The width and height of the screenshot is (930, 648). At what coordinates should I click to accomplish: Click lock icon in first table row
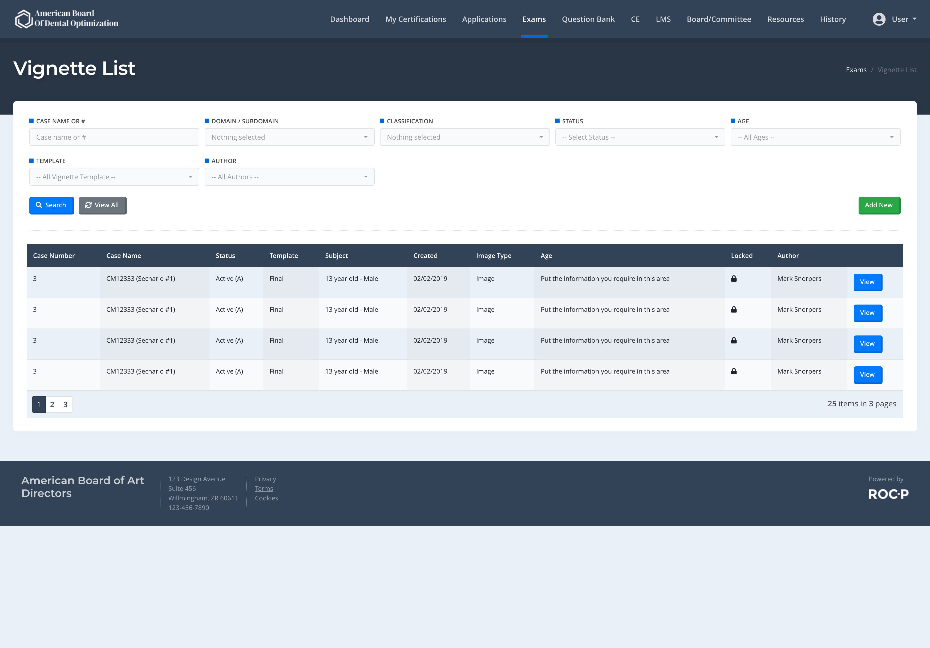pos(734,279)
